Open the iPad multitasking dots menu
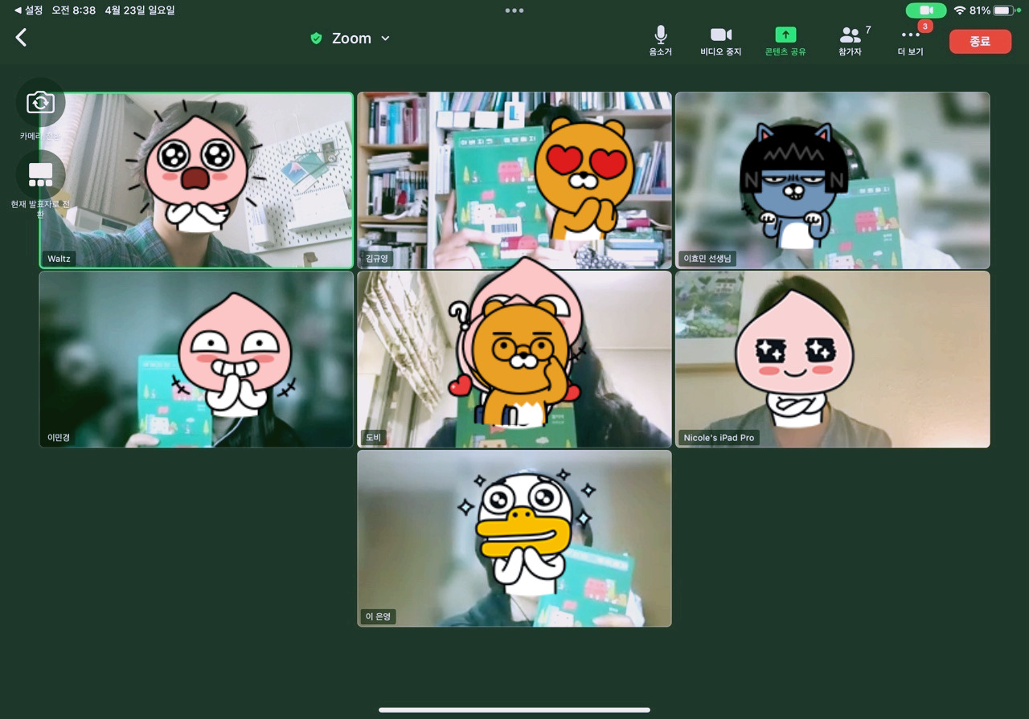This screenshot has height=719, width=1029. (514, 10)
